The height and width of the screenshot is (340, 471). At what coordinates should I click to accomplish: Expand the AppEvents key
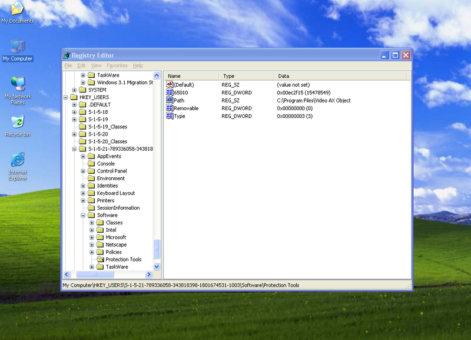[x=83, y=156]
